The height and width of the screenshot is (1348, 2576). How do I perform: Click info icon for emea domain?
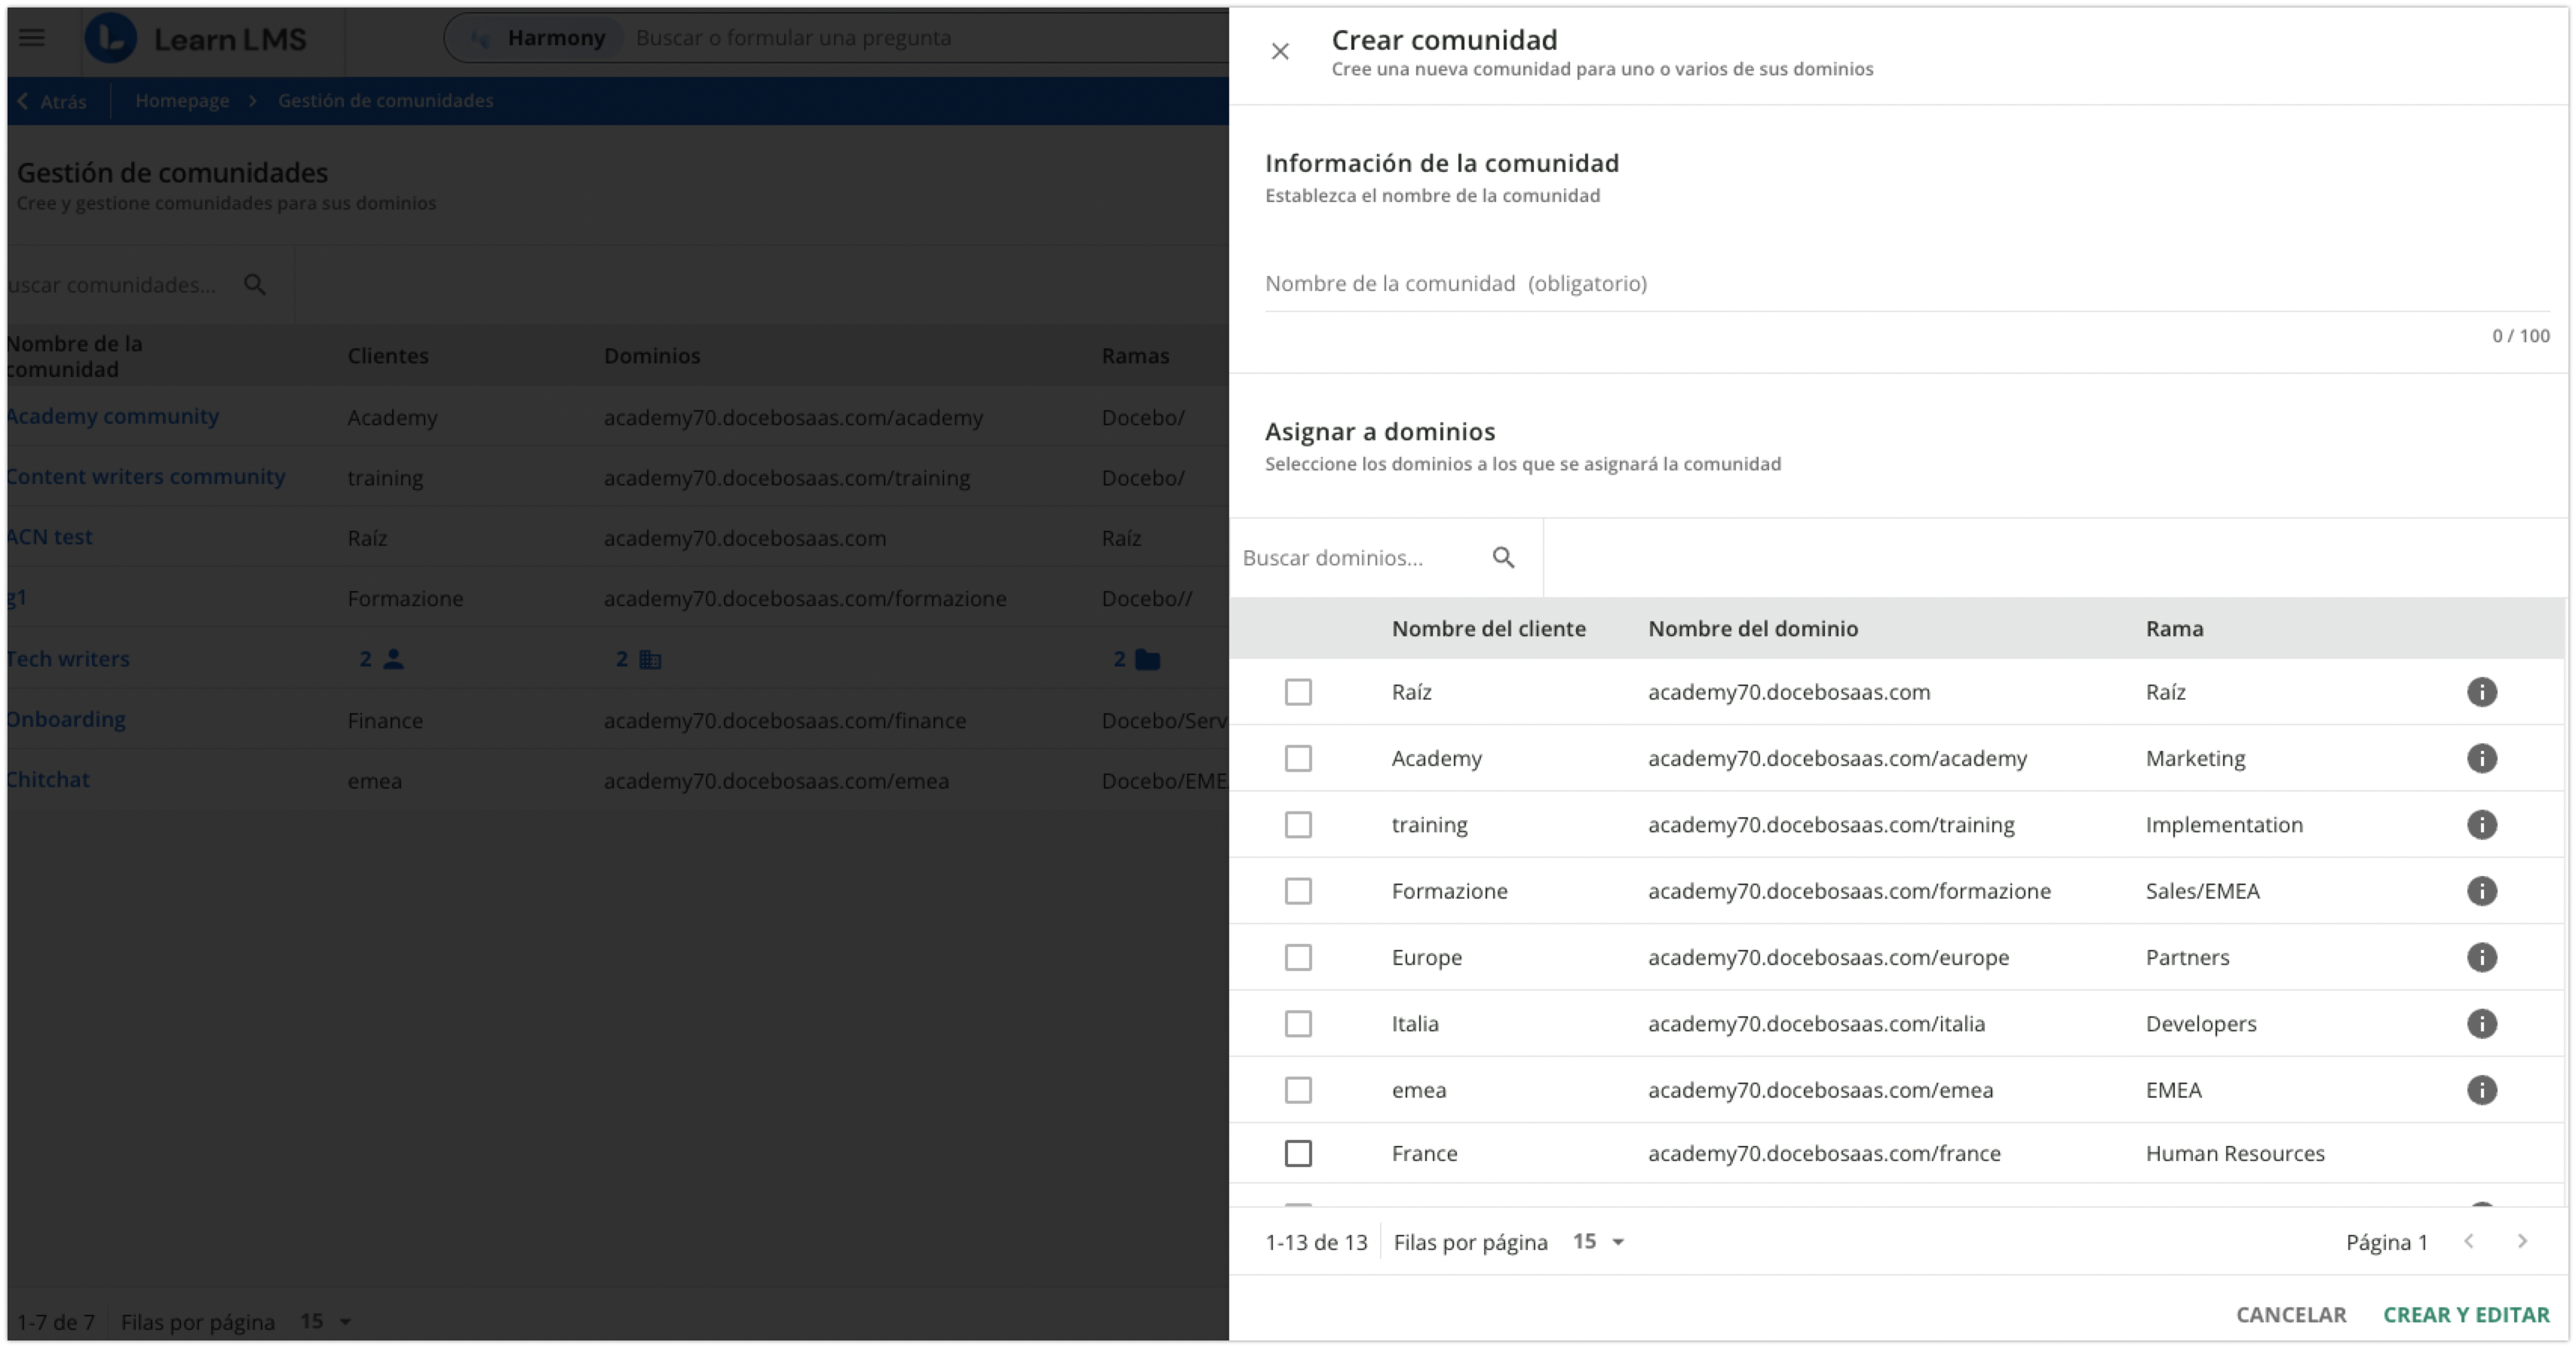click(x=2481, y=1089)
